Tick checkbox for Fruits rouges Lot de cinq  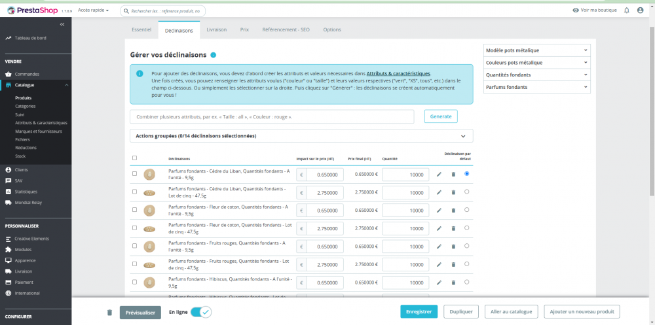[134, 264]
